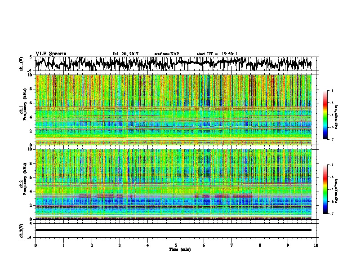The width and height of the screenshot is (356, 275).
Task: Click the ch.1 colorbar log(PSD) label
Action: point(336,117)
